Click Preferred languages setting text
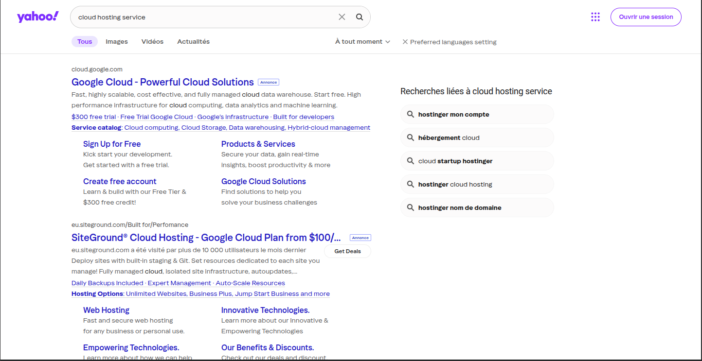This screenshot has width=702, height=361. [x=453, y=42]
